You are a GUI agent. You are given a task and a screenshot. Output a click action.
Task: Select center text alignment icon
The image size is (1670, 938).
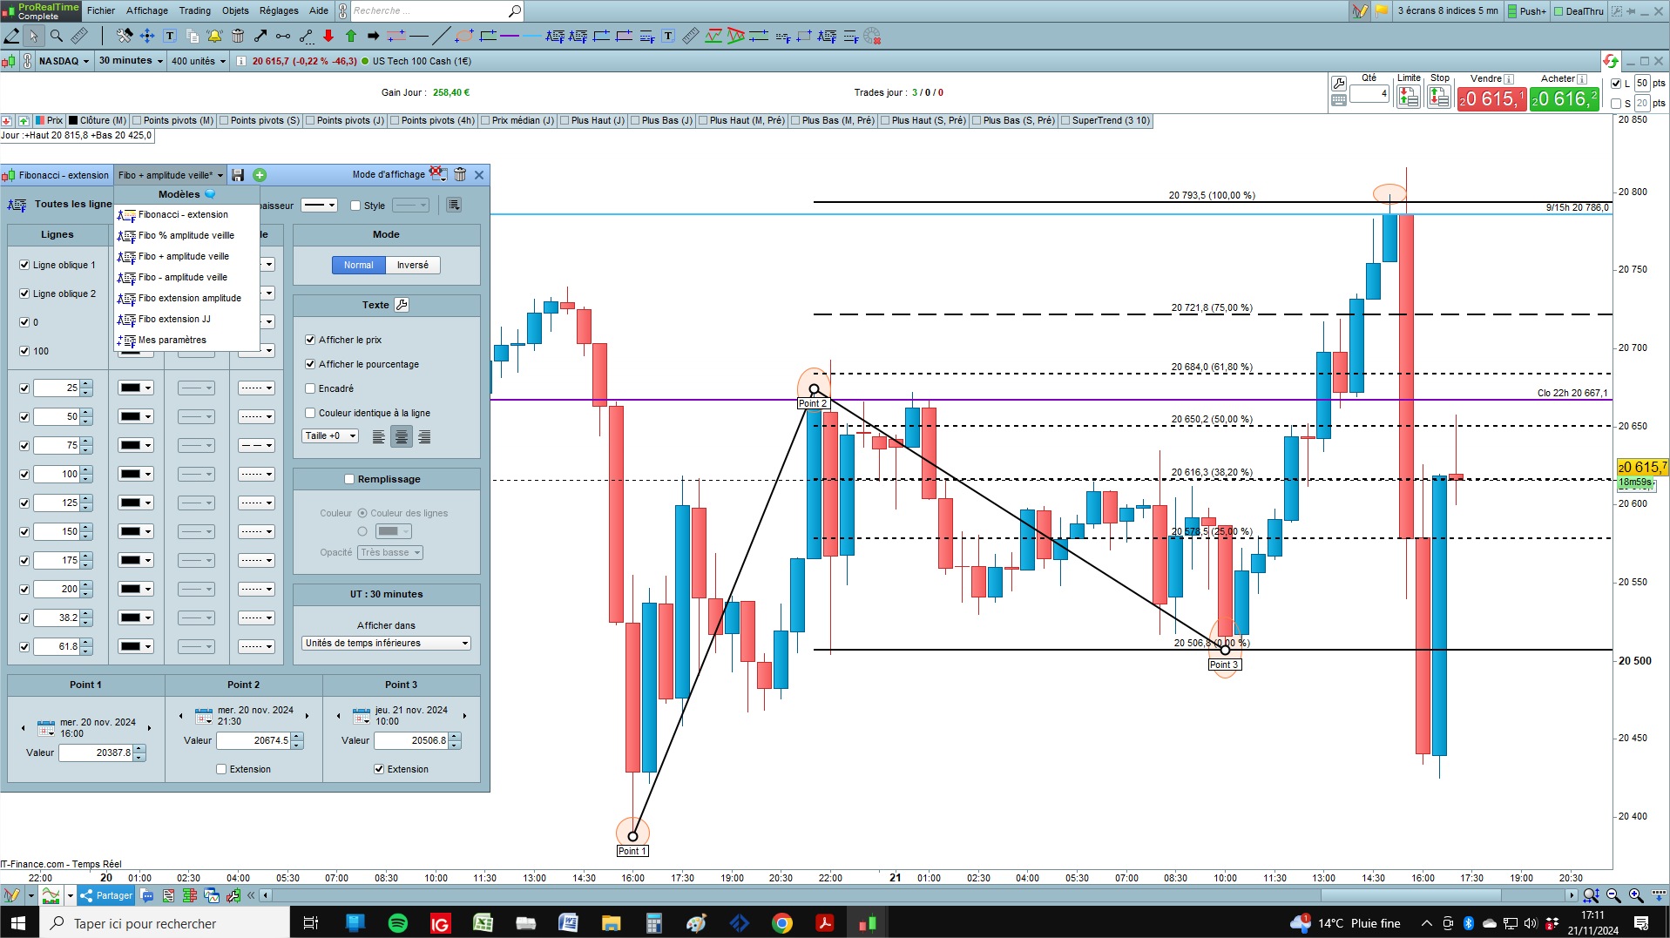(x=402, y=437)
